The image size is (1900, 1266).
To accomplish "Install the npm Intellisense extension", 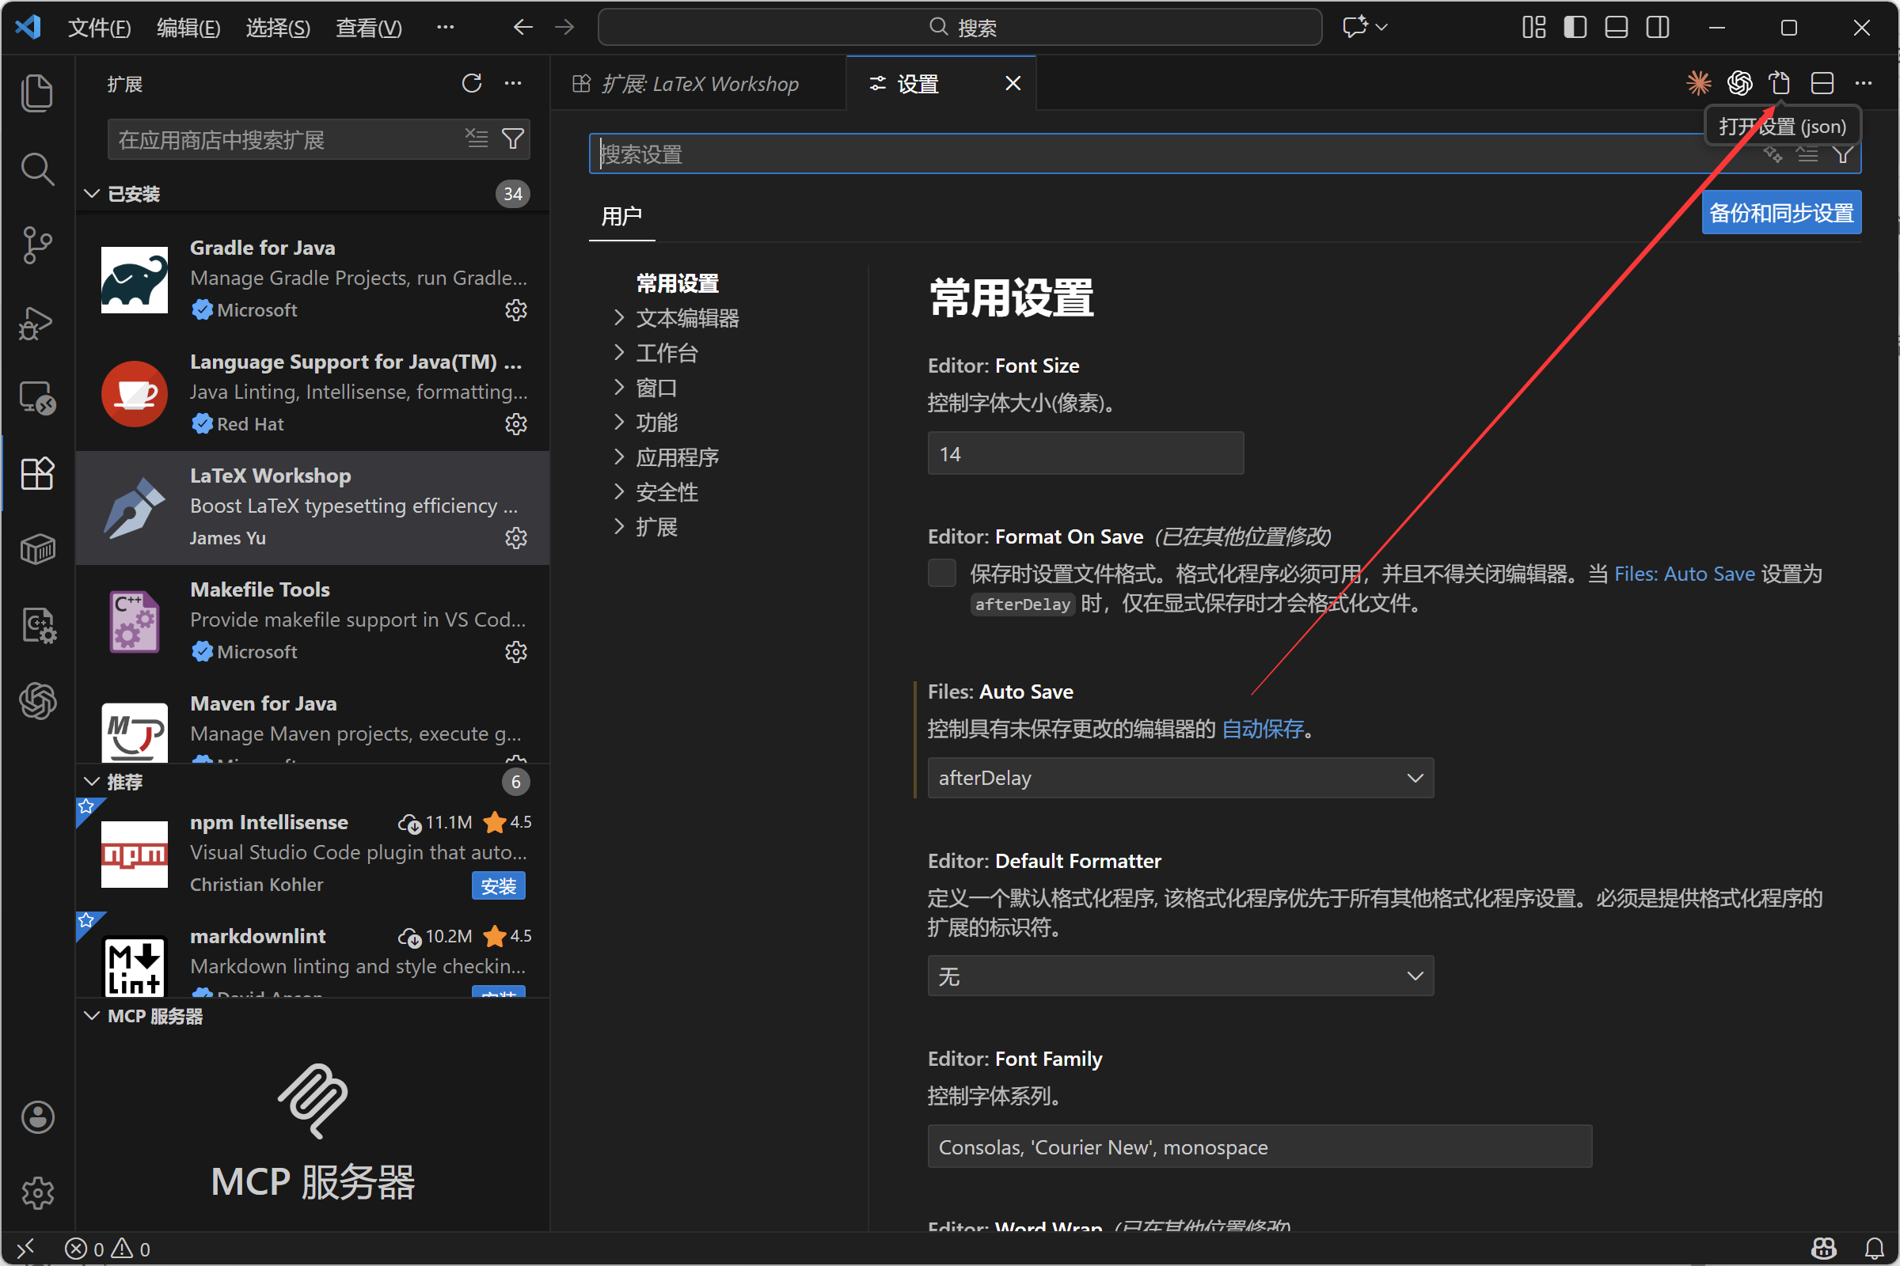I will coord(498,885).
